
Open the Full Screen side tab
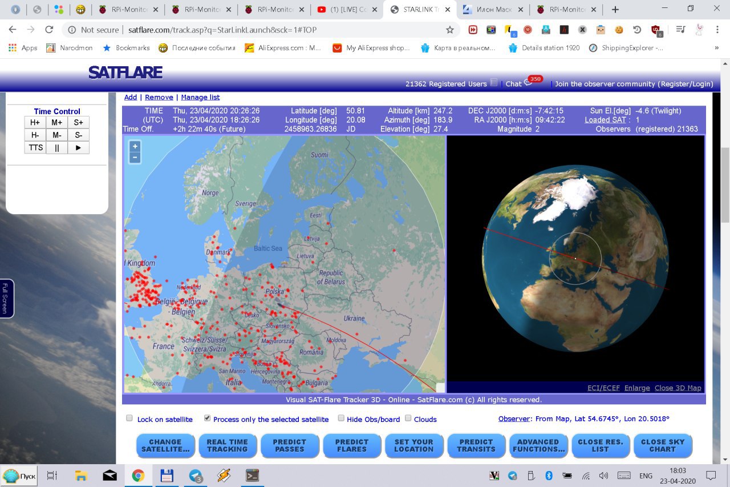[x=6, y=298]
